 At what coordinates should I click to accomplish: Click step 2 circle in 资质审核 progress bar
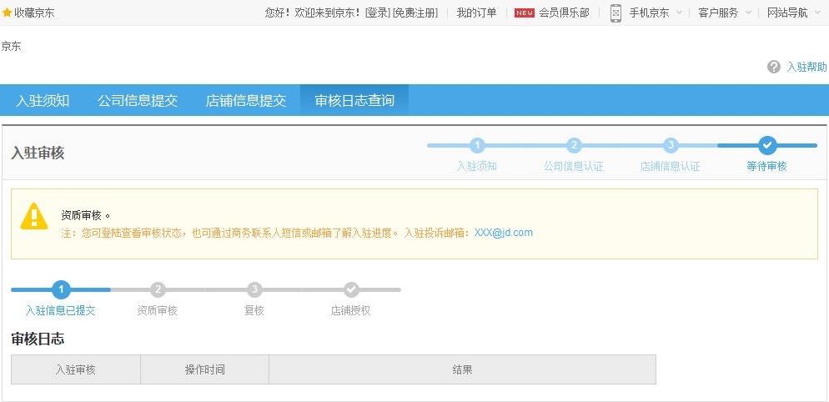(x=158, y=289)
